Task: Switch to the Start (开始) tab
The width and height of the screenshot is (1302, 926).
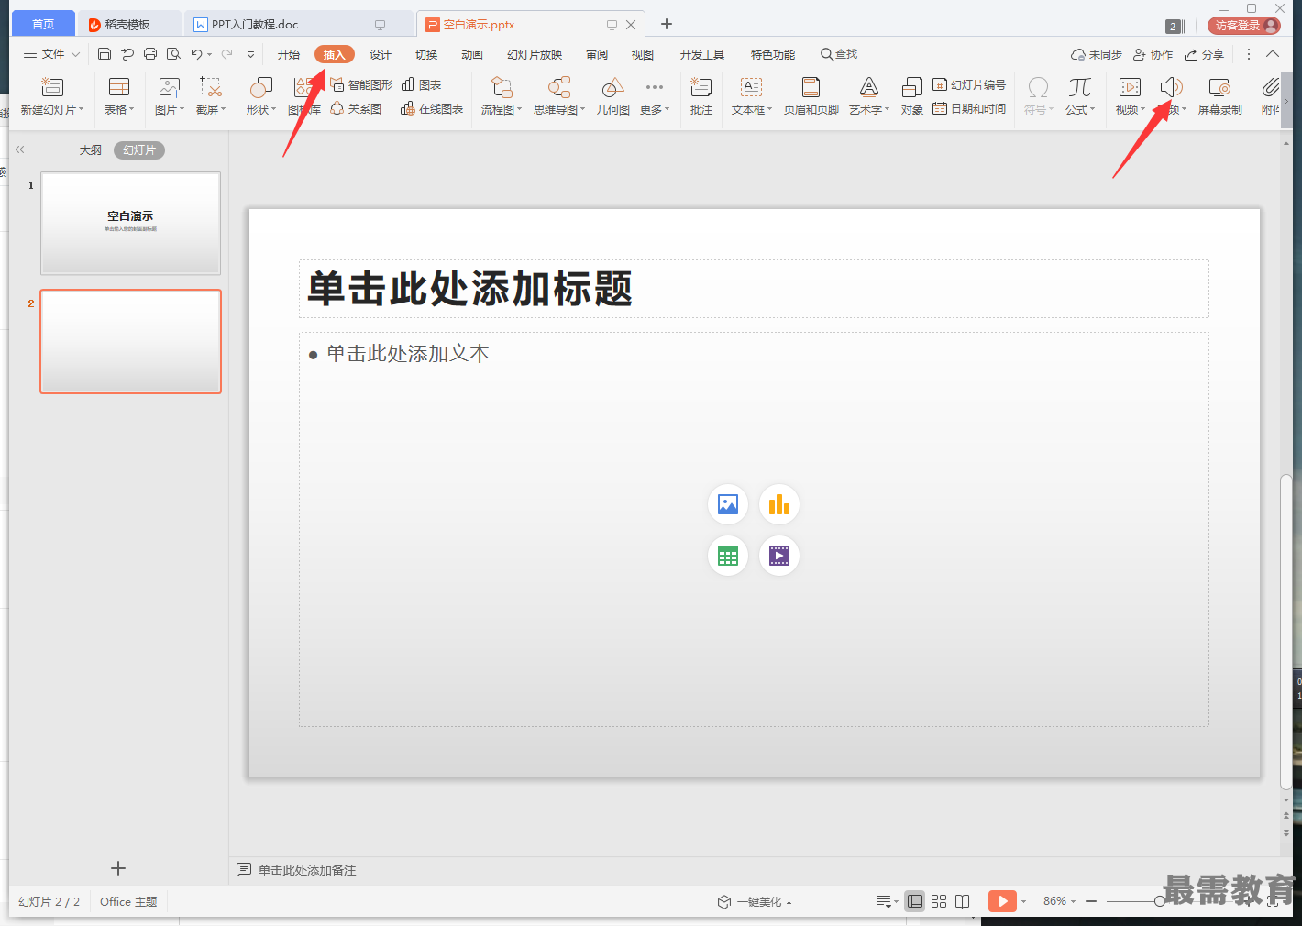Action: click(x=289, y=54)
